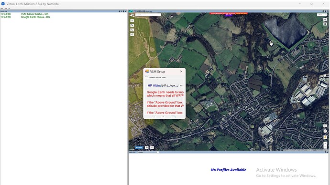Close the VLM Setup dialog
This screenshot has width=330, height=185.
point(181,72)
